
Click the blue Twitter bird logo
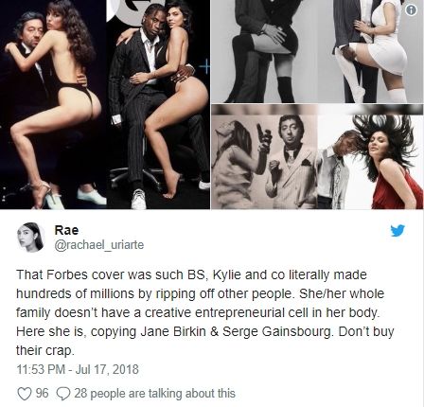click(397, 231)
